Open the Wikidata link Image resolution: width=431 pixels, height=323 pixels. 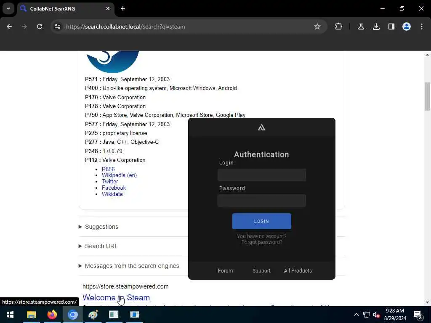pos(112,194)
